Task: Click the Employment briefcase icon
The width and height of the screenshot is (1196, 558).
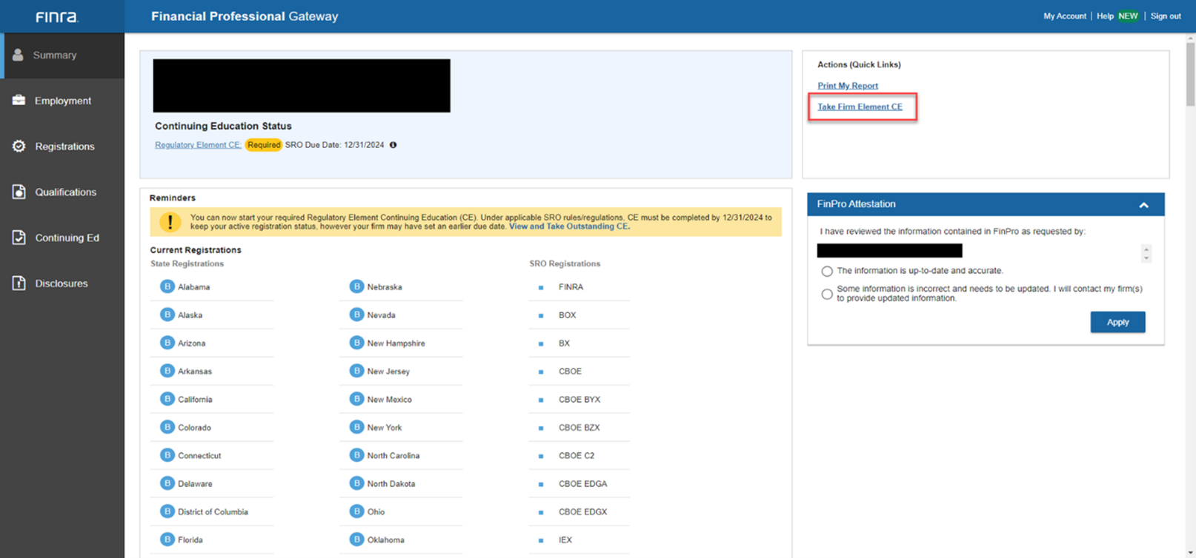Action: 19,100
